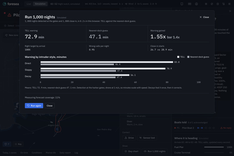This screenshot has height=156, width=234.
Task: Click the compass icon in top toolbar
Action: 212,4
